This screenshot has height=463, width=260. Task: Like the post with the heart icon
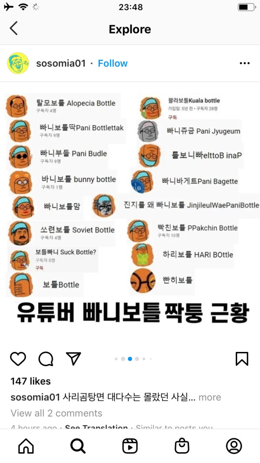click(18, 359)
